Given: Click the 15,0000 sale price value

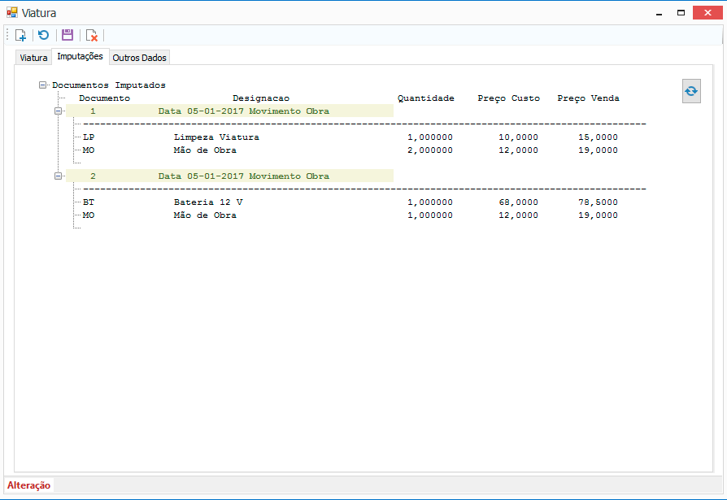Looking at the screenshot, I should click(598, 137).
